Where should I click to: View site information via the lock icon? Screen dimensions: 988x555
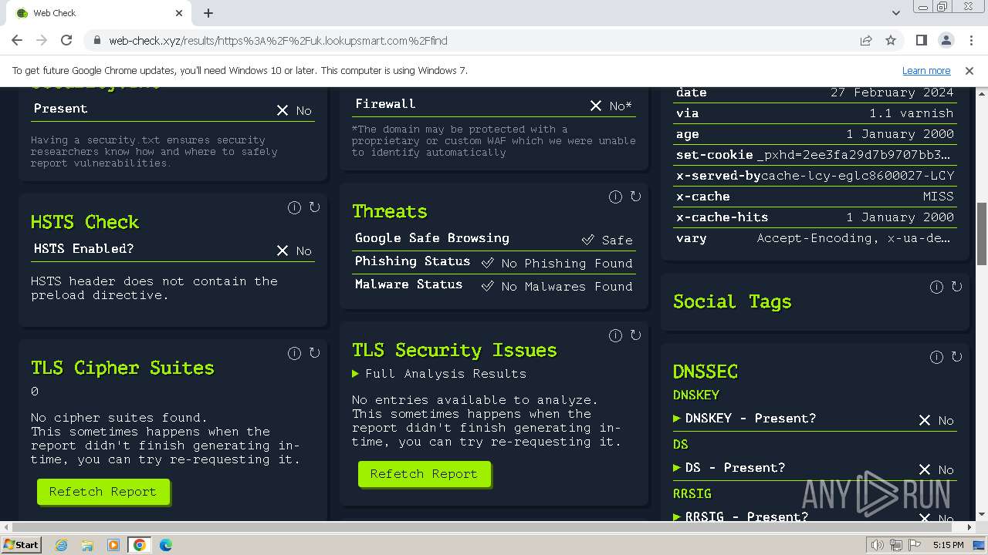pos(96,40)
